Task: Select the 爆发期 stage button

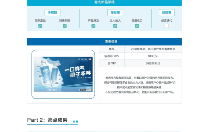Action: (115, 12)
